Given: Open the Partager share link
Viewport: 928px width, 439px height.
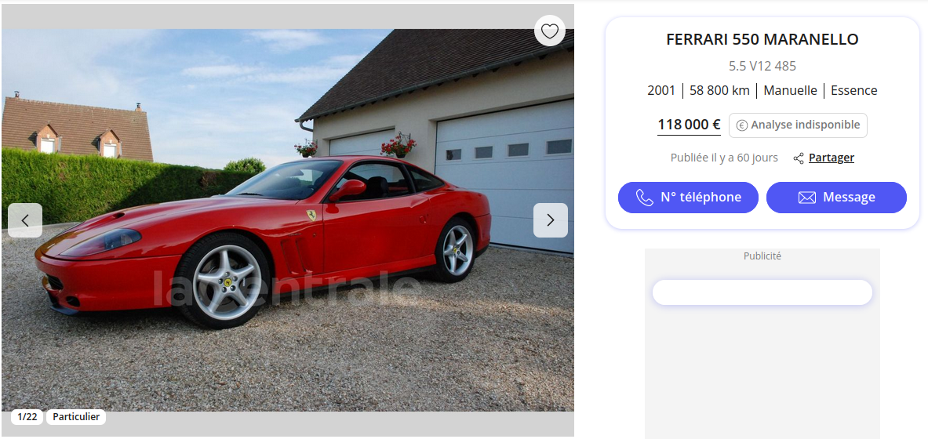Looking at the screenshot, I should pos(831,158).
